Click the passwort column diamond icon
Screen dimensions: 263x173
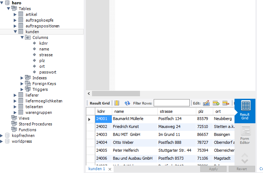click(35, 72)
